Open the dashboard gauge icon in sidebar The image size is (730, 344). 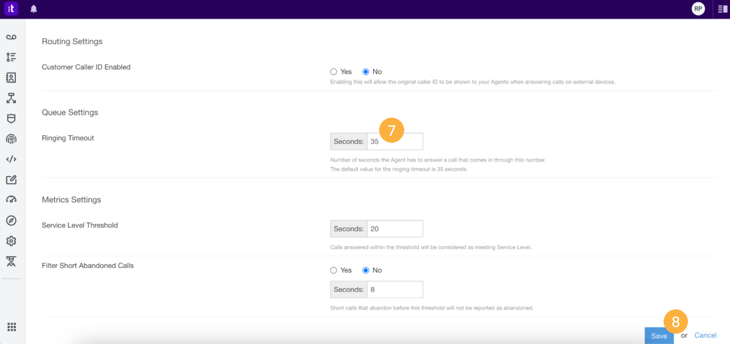(11, 199)
